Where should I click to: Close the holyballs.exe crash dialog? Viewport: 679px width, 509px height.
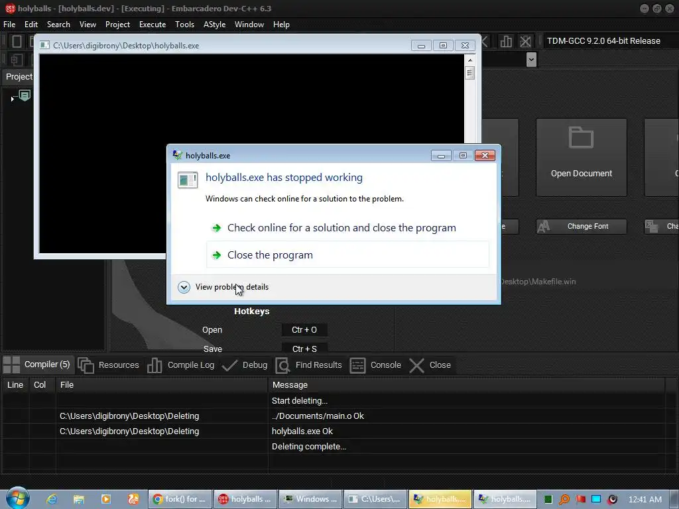[x=485, y=155]
